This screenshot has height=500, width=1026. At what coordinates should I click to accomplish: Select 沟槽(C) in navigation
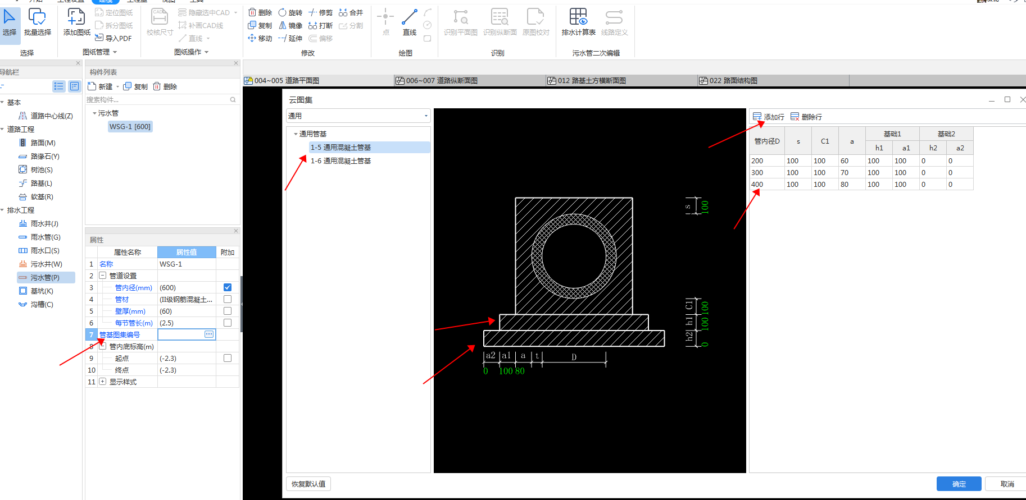tap(42, 305)
